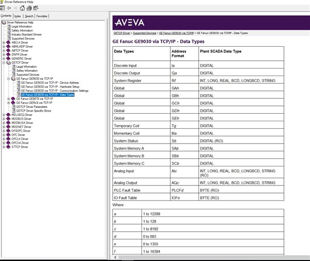Screen dimensions: 310x261
Task: Open GE9030 Device Address topic
Action: point(50,83)
